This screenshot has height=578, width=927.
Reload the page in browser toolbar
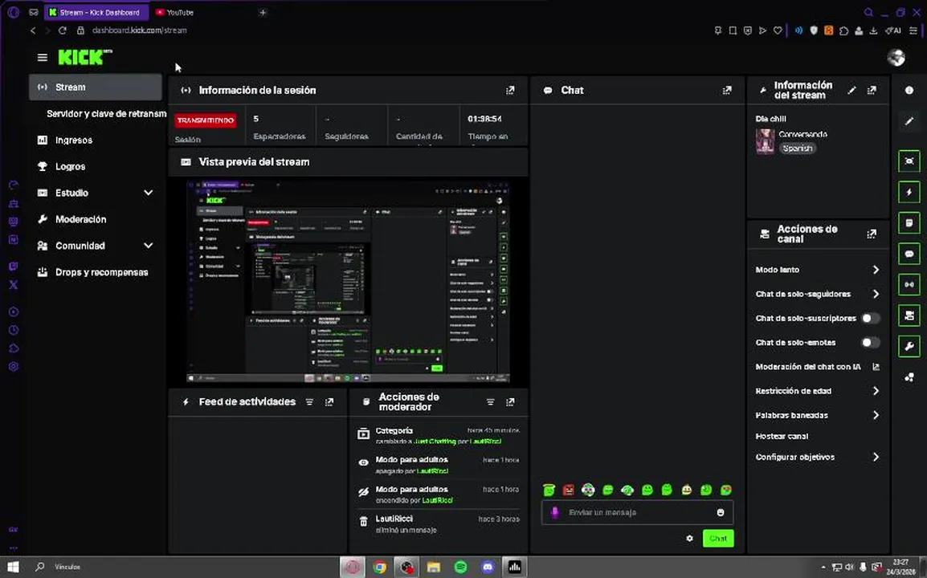tap(62, 31)
